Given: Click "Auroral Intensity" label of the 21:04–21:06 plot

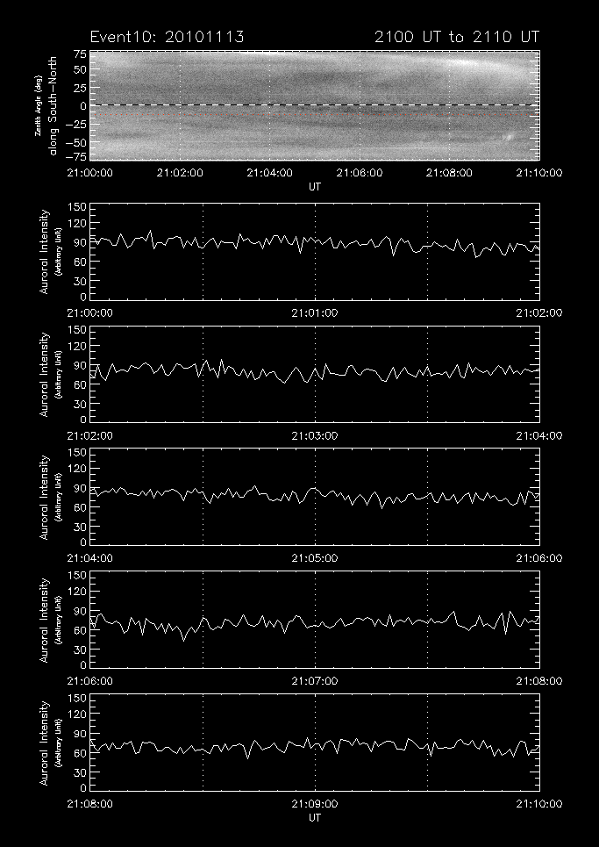Looking at the screenshot, I should pyautogui.click(x=44, y=497).
